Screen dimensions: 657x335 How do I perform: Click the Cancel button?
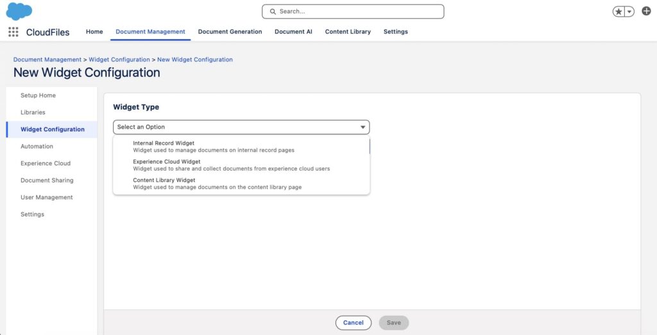[354, 323]
